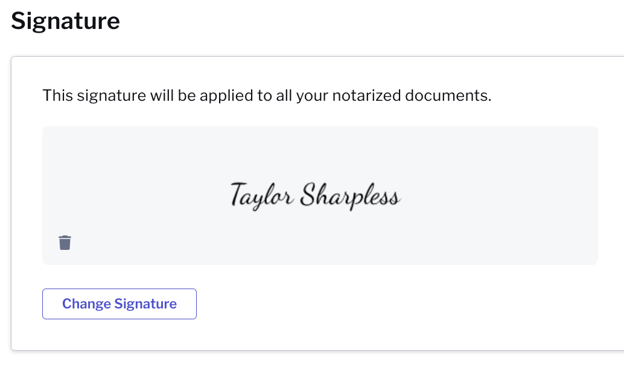Click the gray signature preview box
624x367 pixels.
click(x=320, y=196)
